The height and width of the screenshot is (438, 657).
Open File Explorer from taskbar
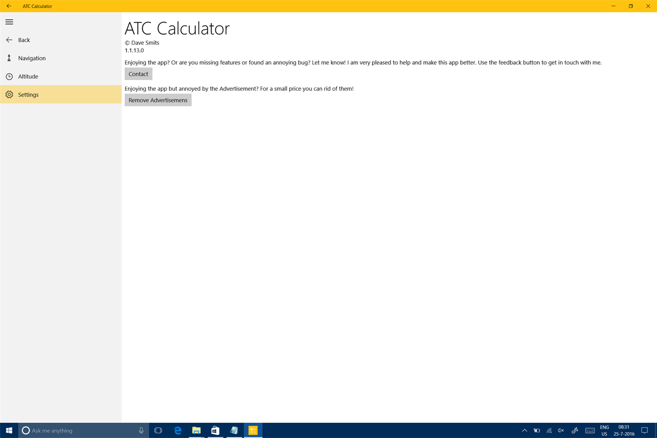196,430
